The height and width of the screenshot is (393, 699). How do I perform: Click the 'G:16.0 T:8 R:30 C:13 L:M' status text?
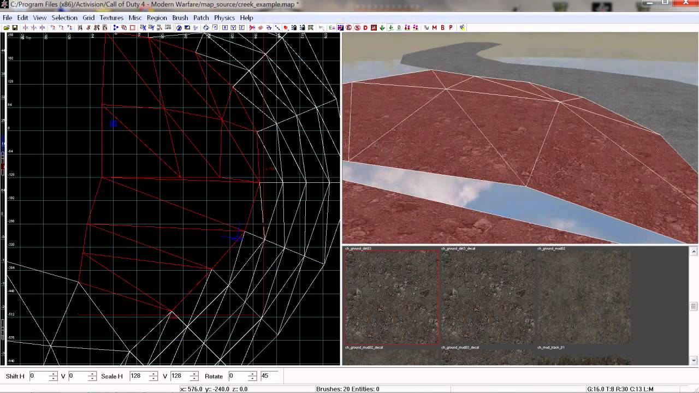pos(620,389)
